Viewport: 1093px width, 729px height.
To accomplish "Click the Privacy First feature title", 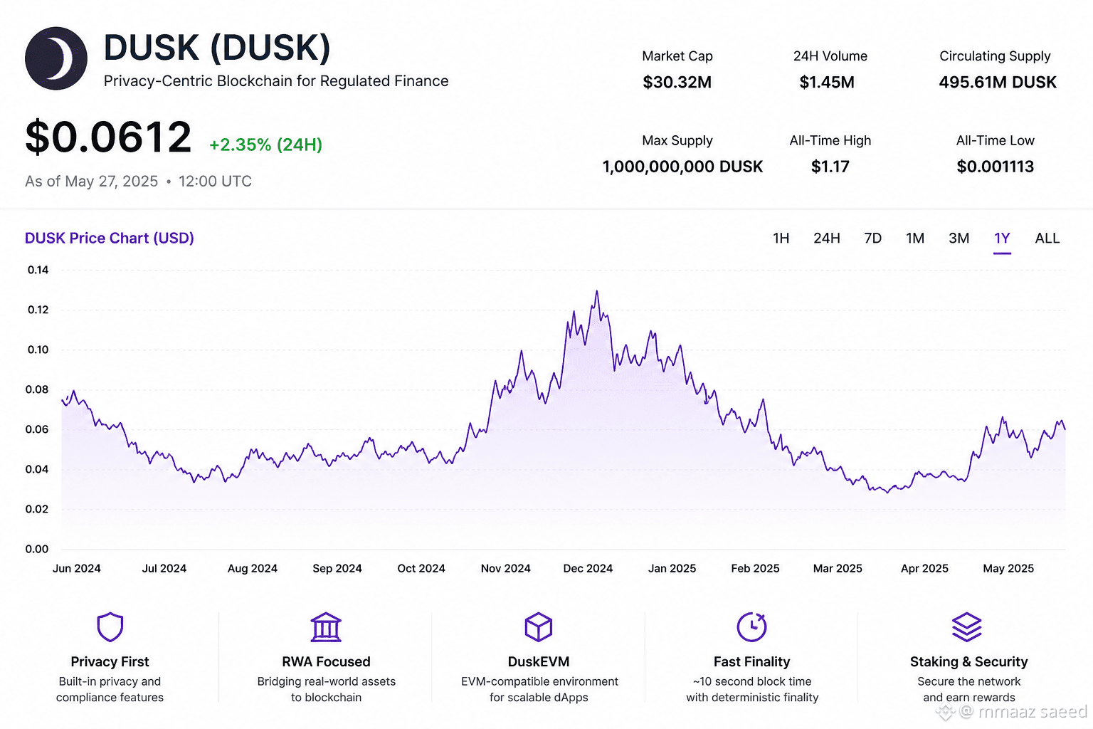I will 110,662.
